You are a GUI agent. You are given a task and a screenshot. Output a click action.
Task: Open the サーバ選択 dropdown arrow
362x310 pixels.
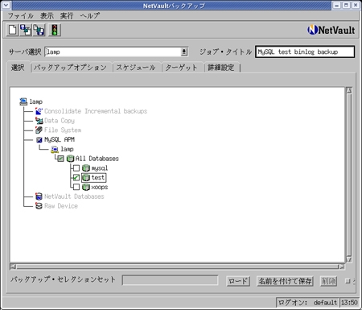click(x=184, y=52)
